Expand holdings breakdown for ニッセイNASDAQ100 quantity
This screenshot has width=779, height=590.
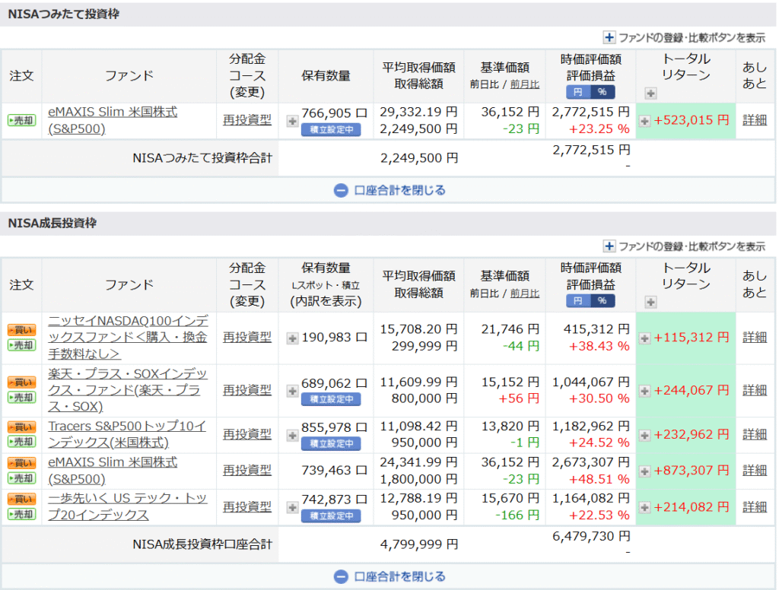point(292,338)
